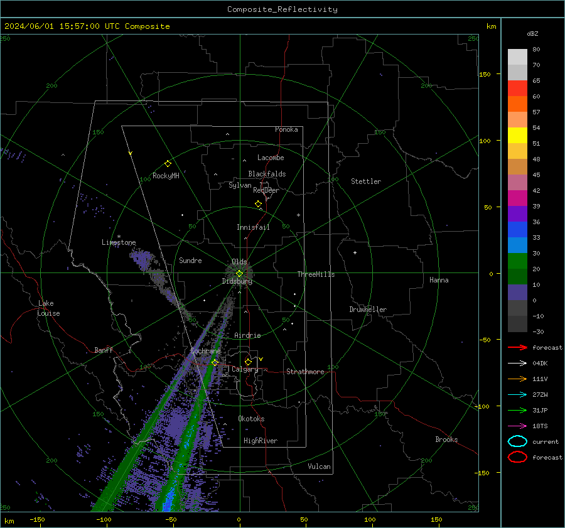Click the Airdrie label

[x=247, y=335]
